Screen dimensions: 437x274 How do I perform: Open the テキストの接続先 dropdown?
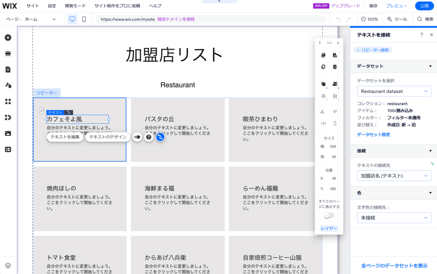pyautogui.click(x=393, y=175)
